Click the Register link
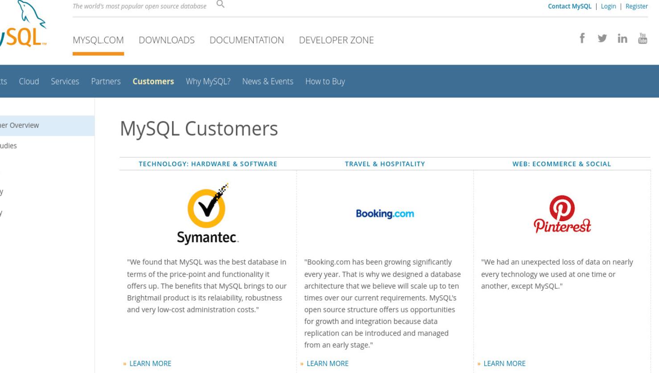 point(636,6)
